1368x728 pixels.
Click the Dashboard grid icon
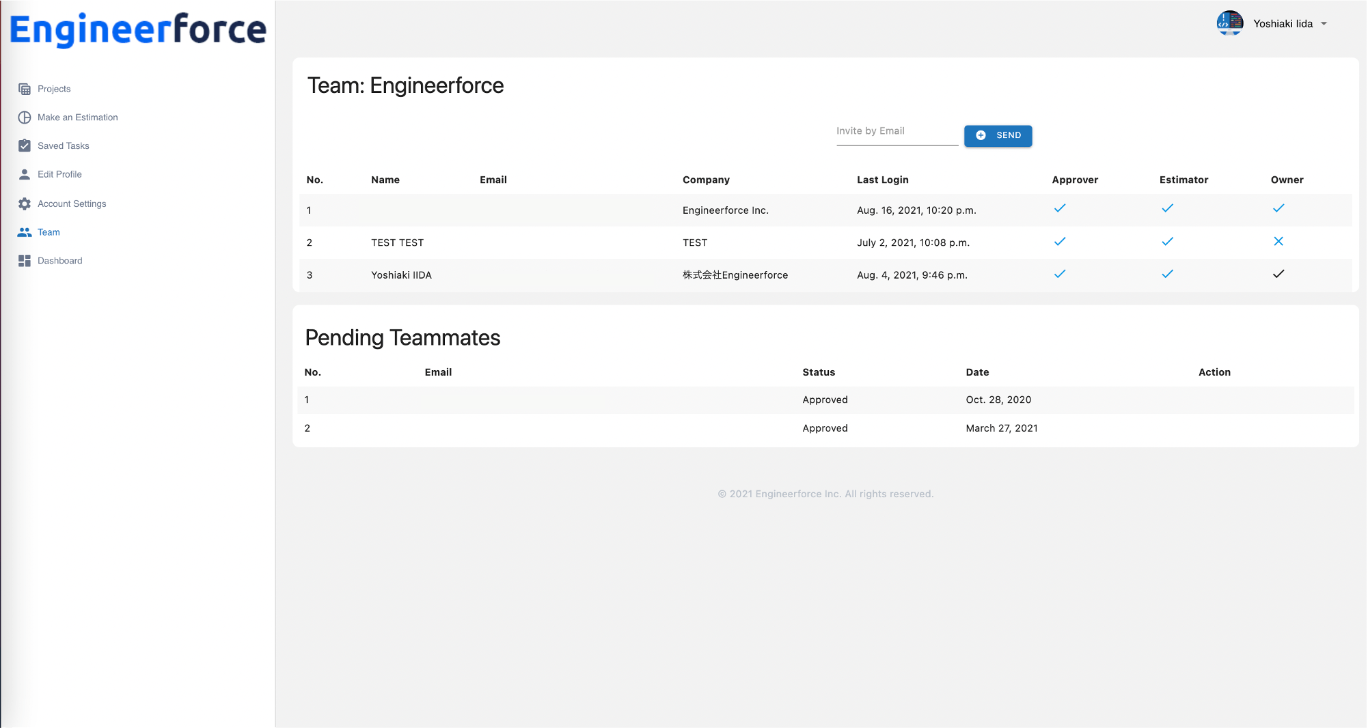coord(25,261)
